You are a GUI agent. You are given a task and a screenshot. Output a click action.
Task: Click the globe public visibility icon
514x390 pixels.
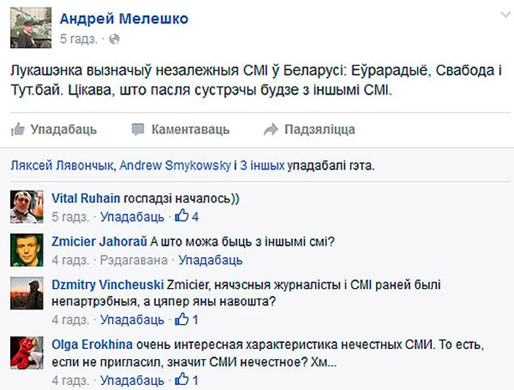(114, 40)
